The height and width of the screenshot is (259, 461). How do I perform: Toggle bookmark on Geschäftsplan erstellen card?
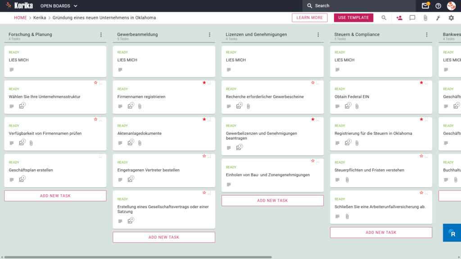pyautogui.click(x=100, y=156)
